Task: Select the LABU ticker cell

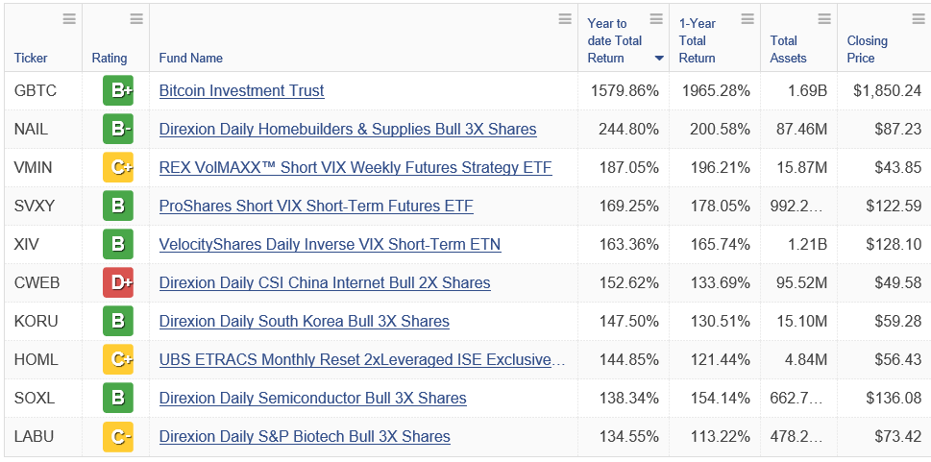Action: click(35, 437)
